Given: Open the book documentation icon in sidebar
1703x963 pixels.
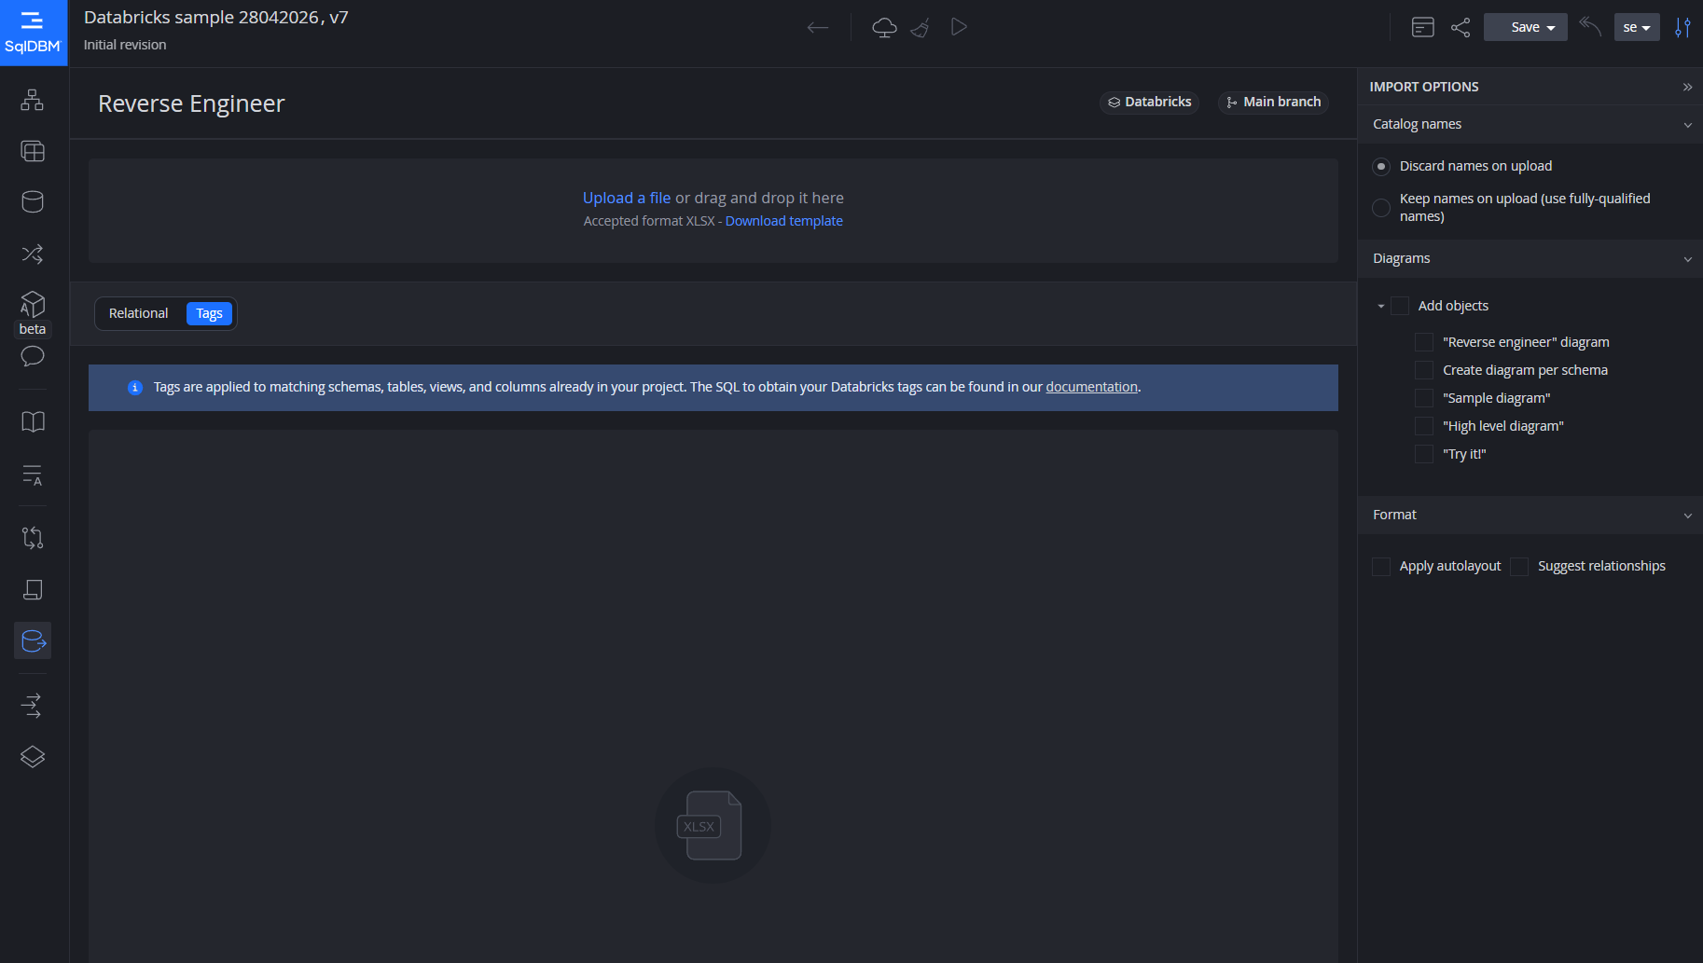Looking at the screenshot, I should click(x=33, y=421).
